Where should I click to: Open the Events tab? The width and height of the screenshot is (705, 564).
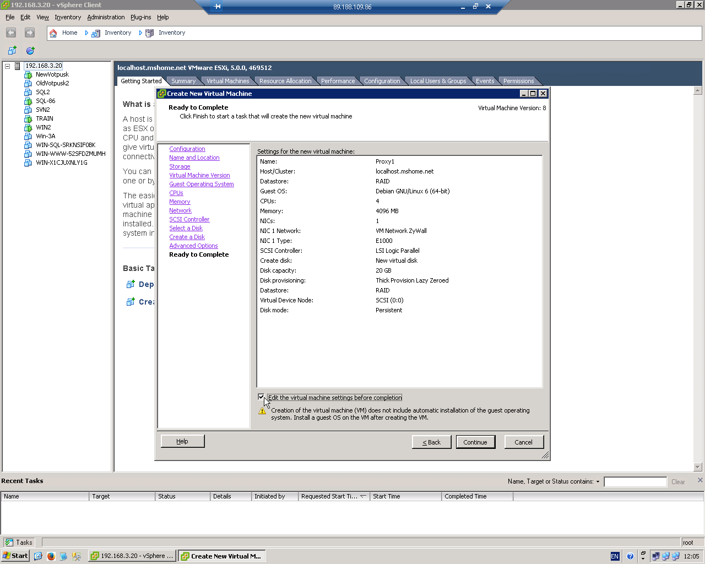tap(485, 81)
